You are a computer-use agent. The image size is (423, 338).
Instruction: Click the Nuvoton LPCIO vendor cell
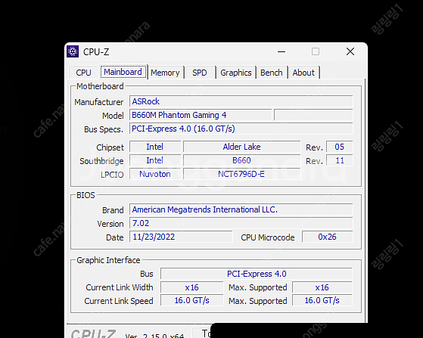[x=155, y=174]
